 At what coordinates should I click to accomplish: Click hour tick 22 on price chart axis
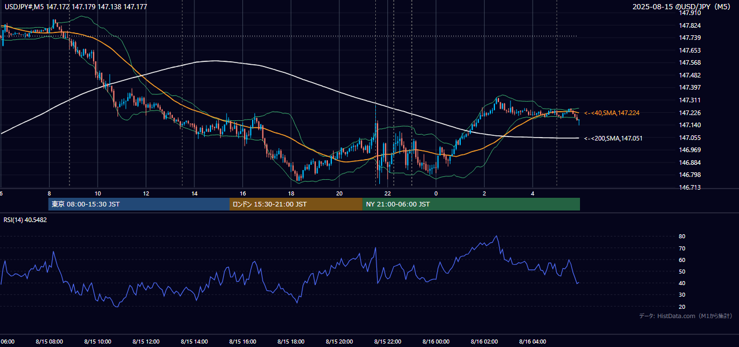point(388,193)
